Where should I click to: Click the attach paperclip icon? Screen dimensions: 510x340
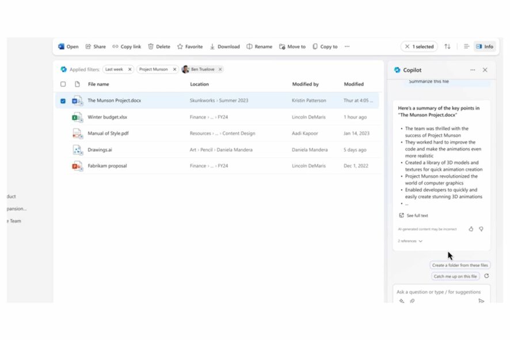(x=412, y=301)
